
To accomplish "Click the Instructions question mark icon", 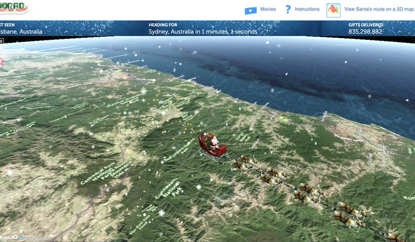I will coord(288,10).
